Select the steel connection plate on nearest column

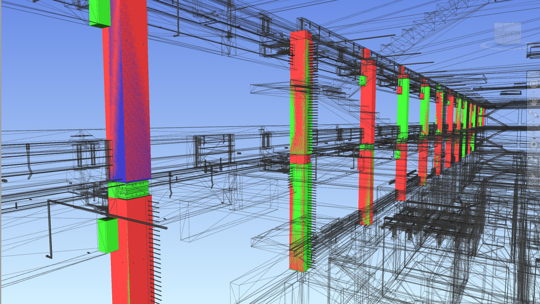tap(134, 190)
